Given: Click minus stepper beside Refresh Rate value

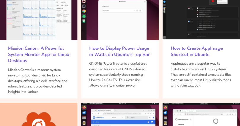Looking at the screenshot, I should click(x=137, y=10).
